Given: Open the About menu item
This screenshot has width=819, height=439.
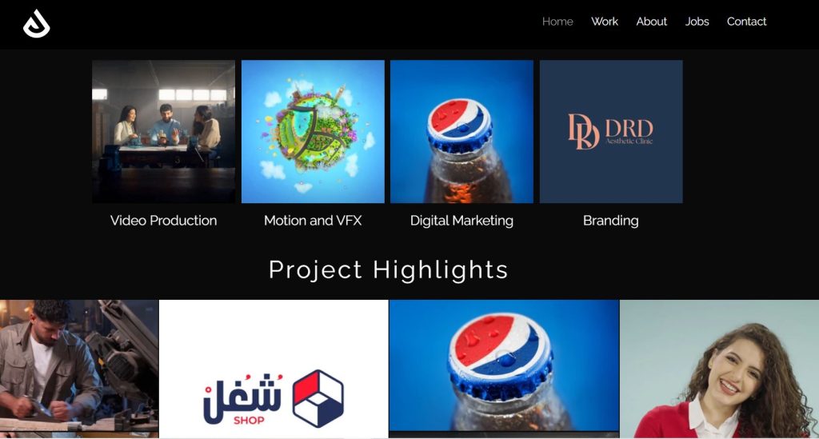Looking at the screenshot, I should [651, 22].
